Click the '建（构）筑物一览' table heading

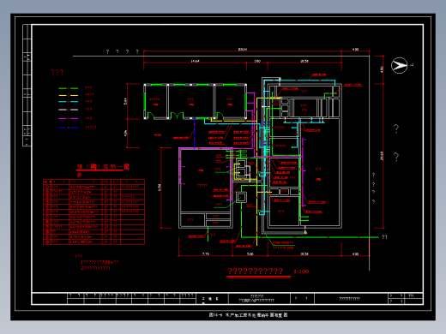103,167
